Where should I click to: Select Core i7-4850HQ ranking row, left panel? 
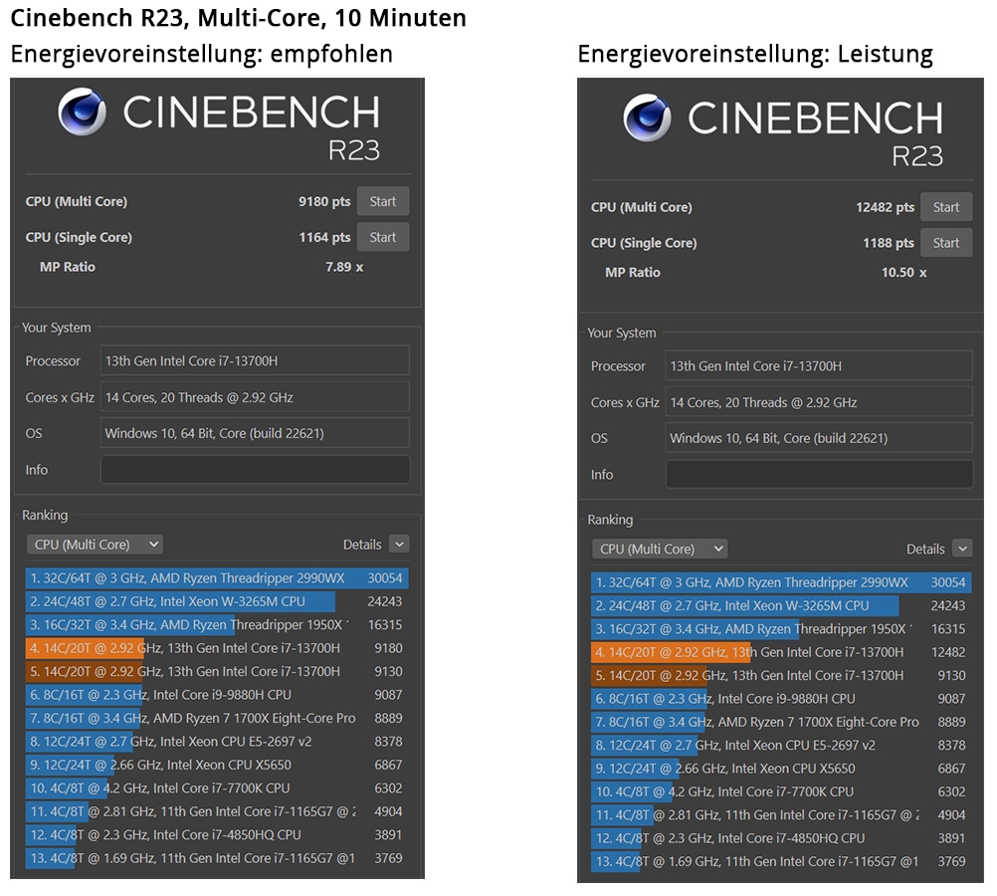[x=218, y=835]
